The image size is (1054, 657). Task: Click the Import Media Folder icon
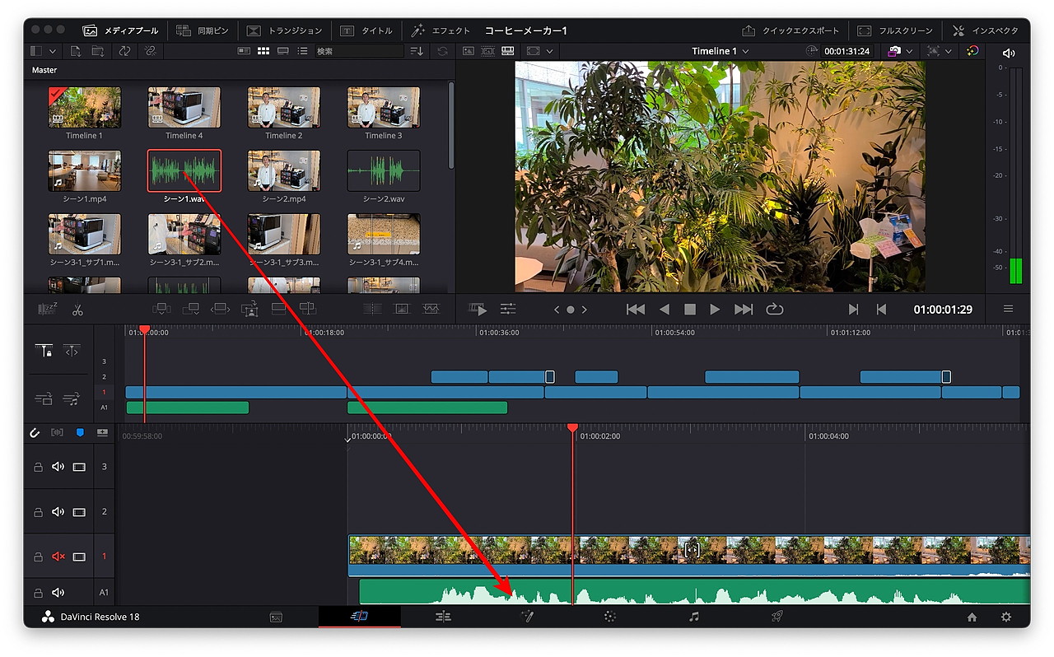(x=99, y=51)
